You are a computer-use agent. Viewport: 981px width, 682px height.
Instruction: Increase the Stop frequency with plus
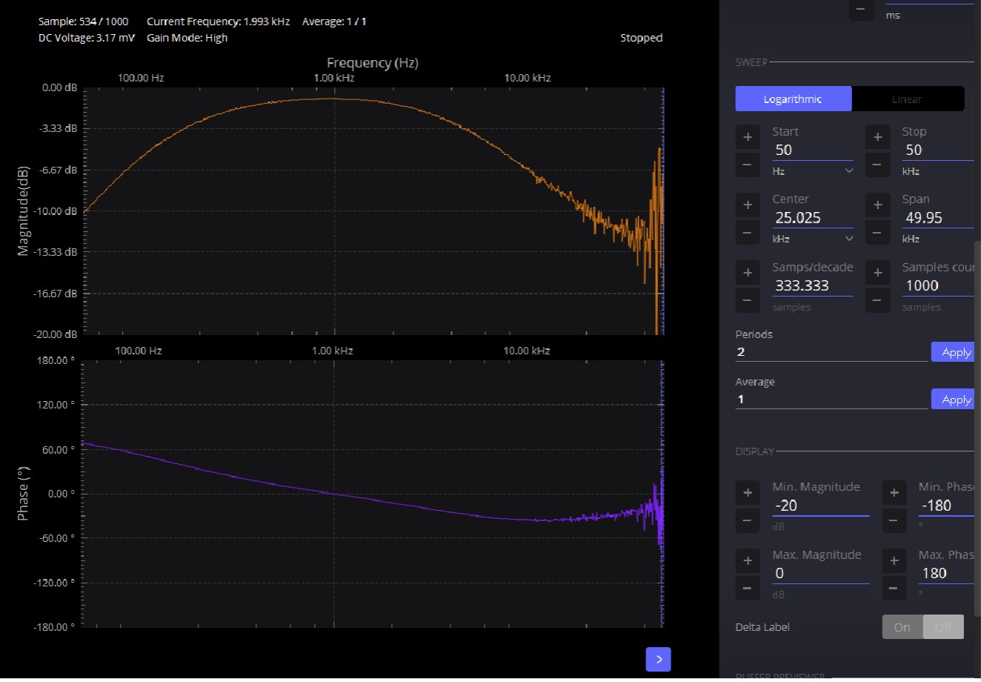tap(878, 137)
